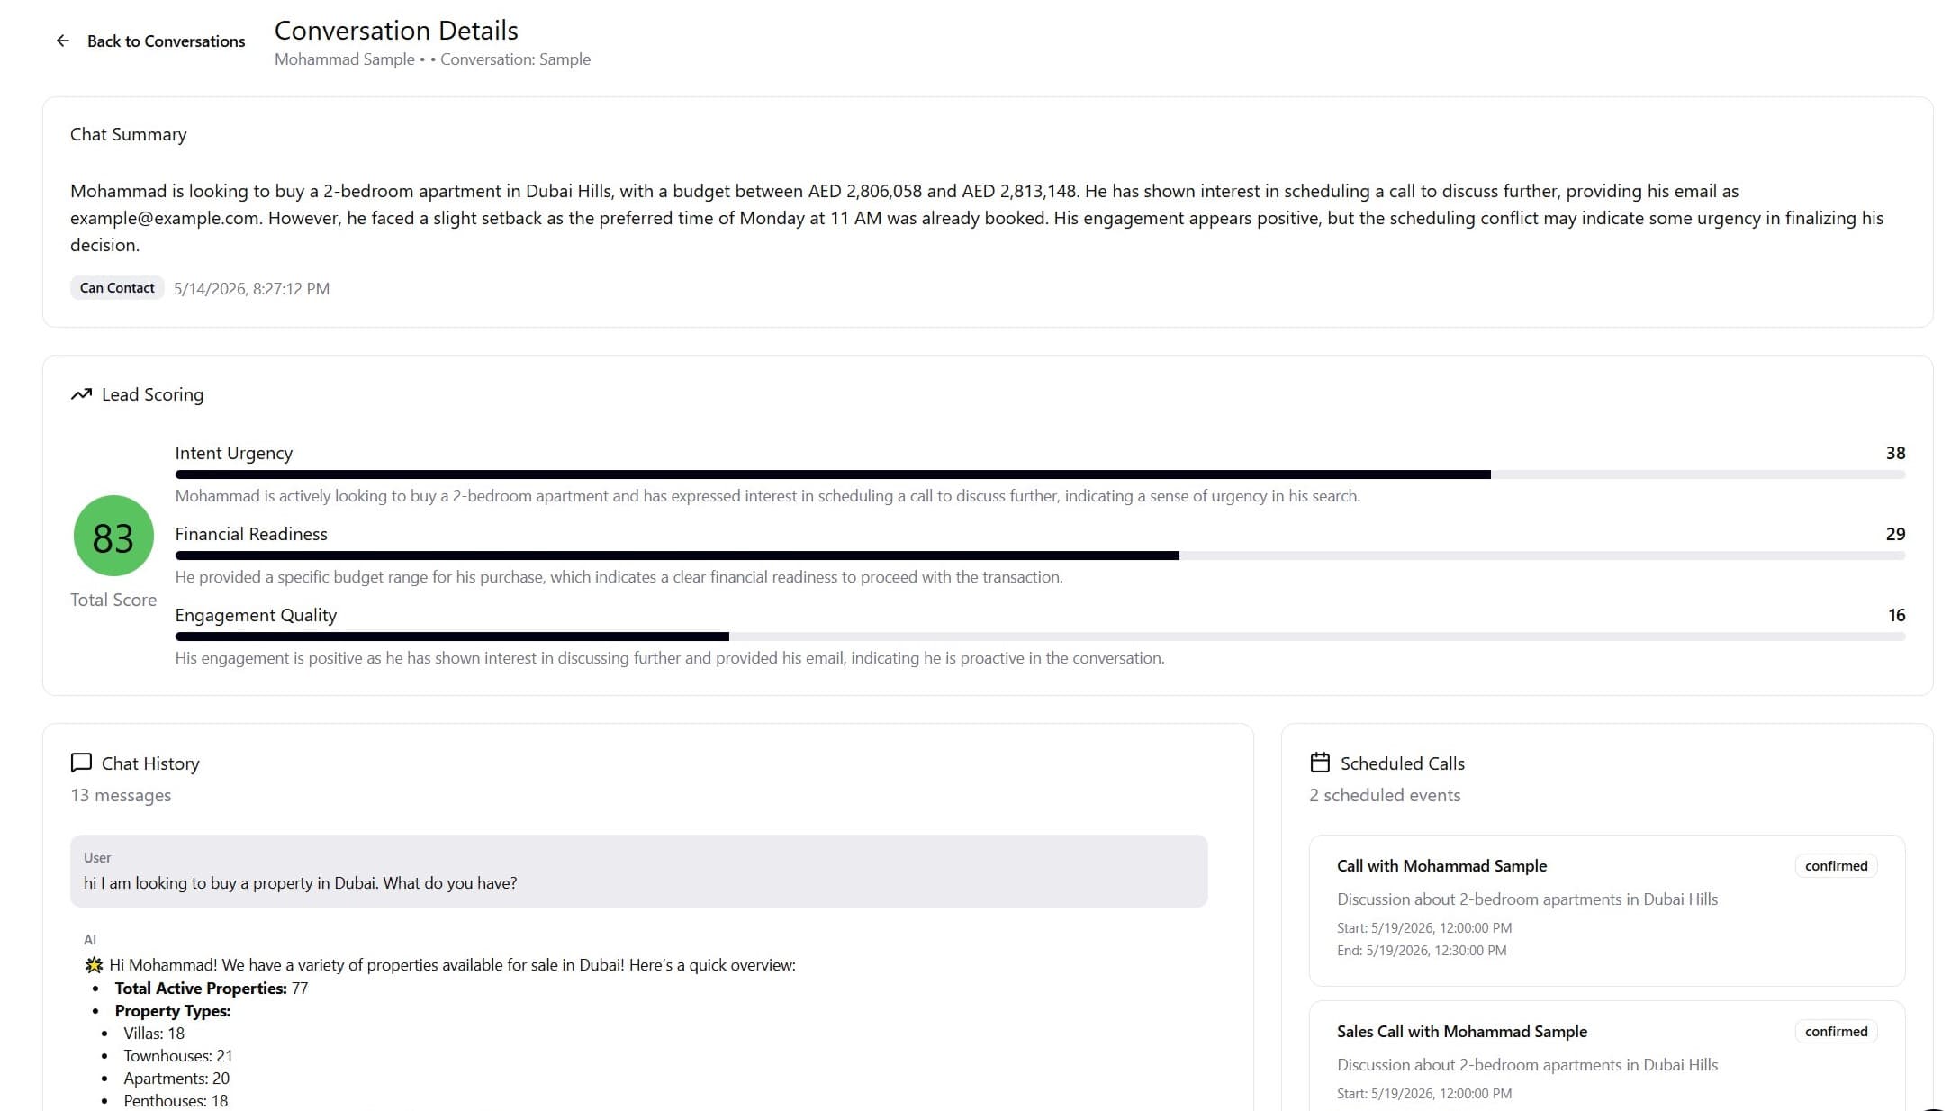Click the Chat History speech bubble icon
The width and height of the screenshot is (1960, 1111).
[x=81, y=763]
